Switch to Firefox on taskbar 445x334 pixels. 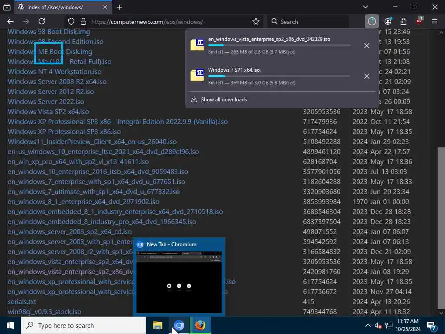pyautogui.click(x=200, y=325)
